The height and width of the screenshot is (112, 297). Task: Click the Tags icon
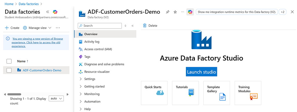[x=81, y=57]
